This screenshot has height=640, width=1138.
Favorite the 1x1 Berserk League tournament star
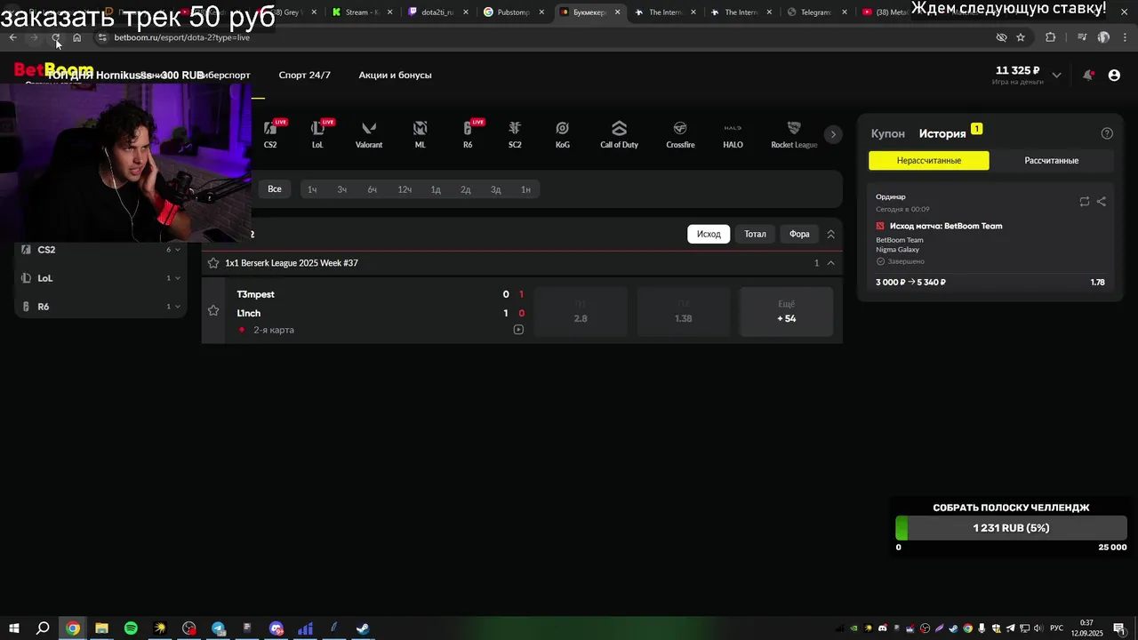[x=213, y=263]
